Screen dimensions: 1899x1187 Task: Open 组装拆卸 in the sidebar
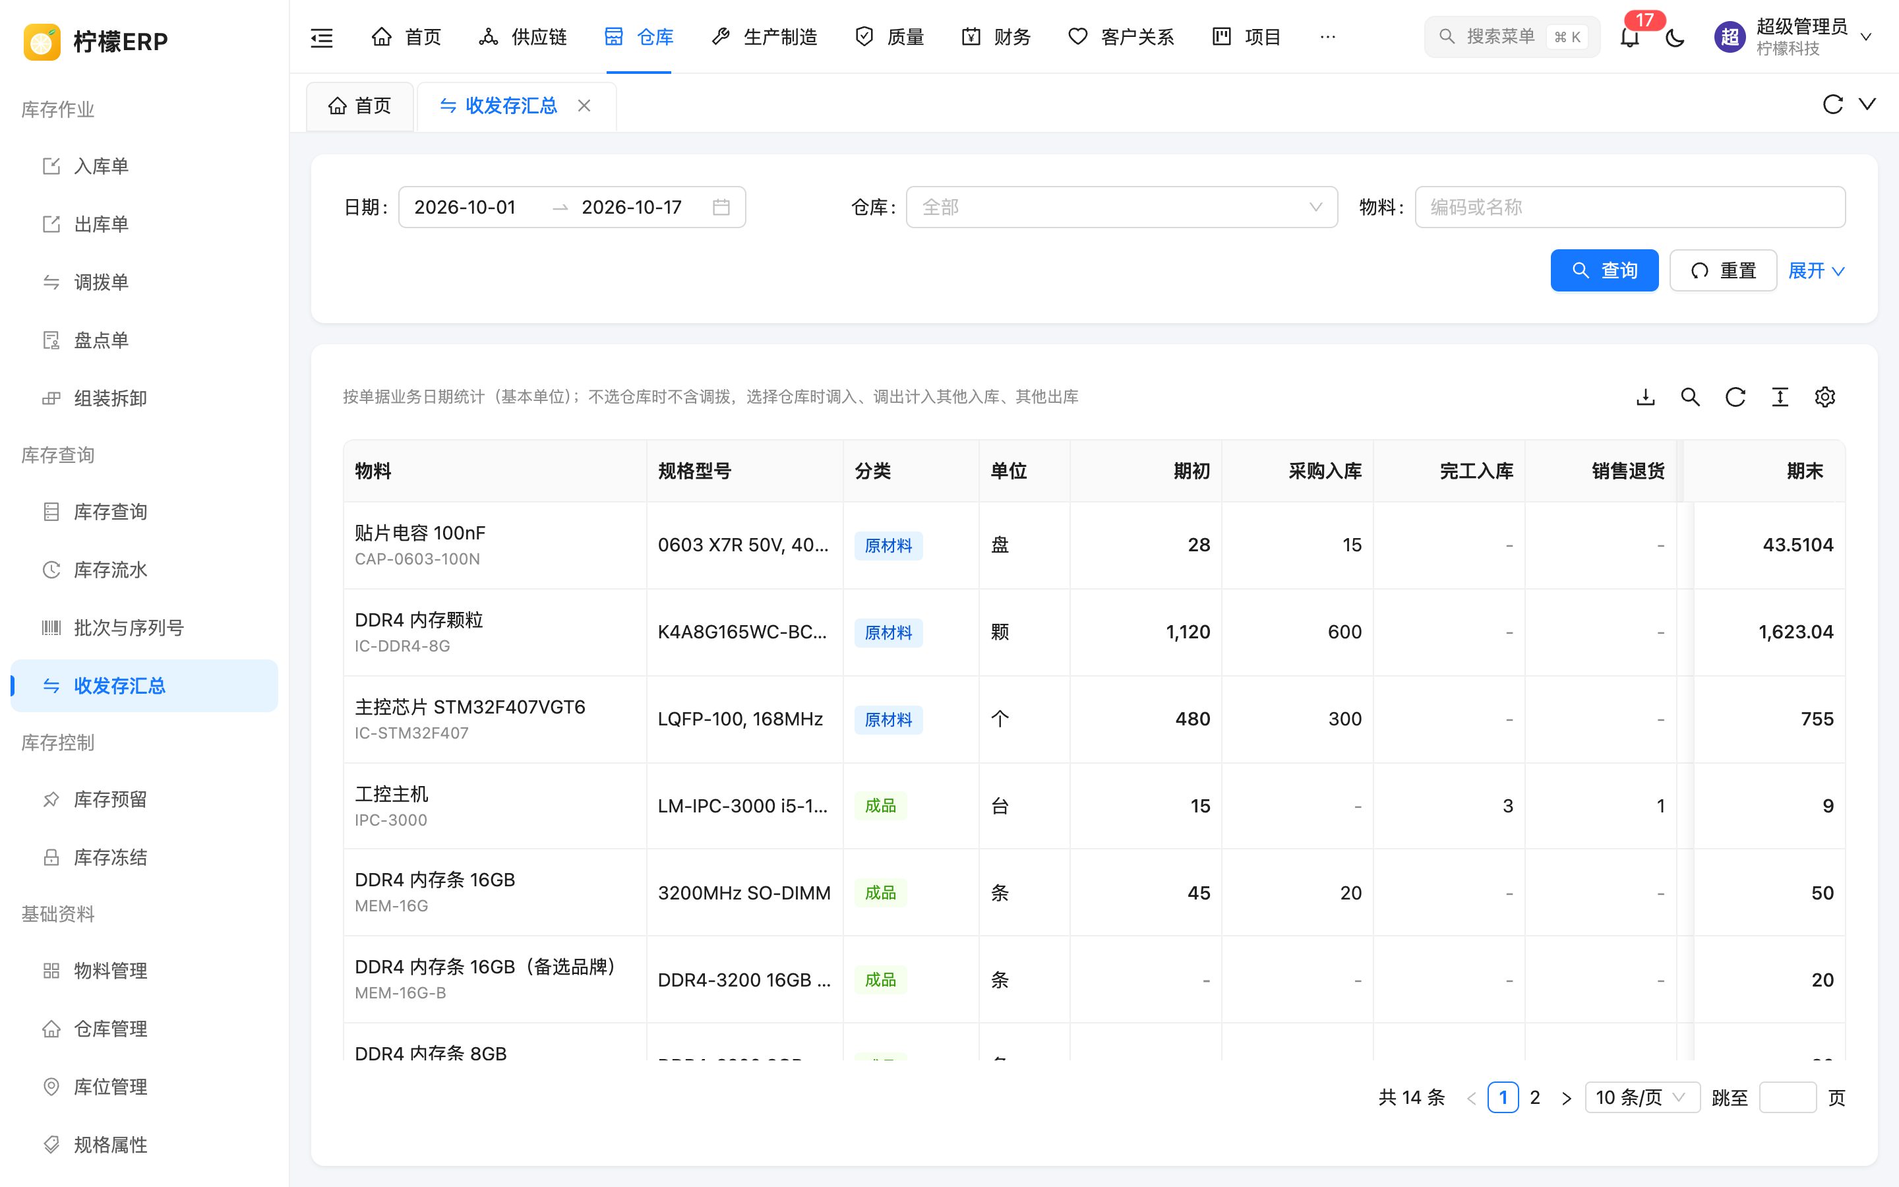(144, 399)
